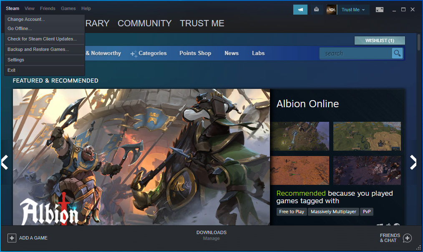Focus the store search field
This screenshot has width=423, height=252.
[x=355, y=53]
